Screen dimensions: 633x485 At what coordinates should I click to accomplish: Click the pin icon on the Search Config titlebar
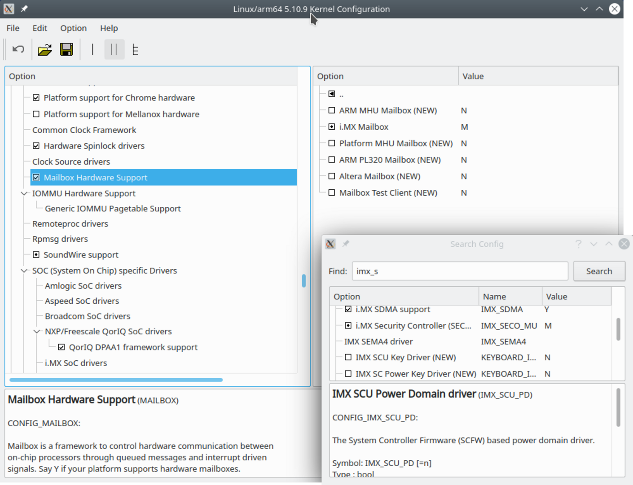(346, 244)
